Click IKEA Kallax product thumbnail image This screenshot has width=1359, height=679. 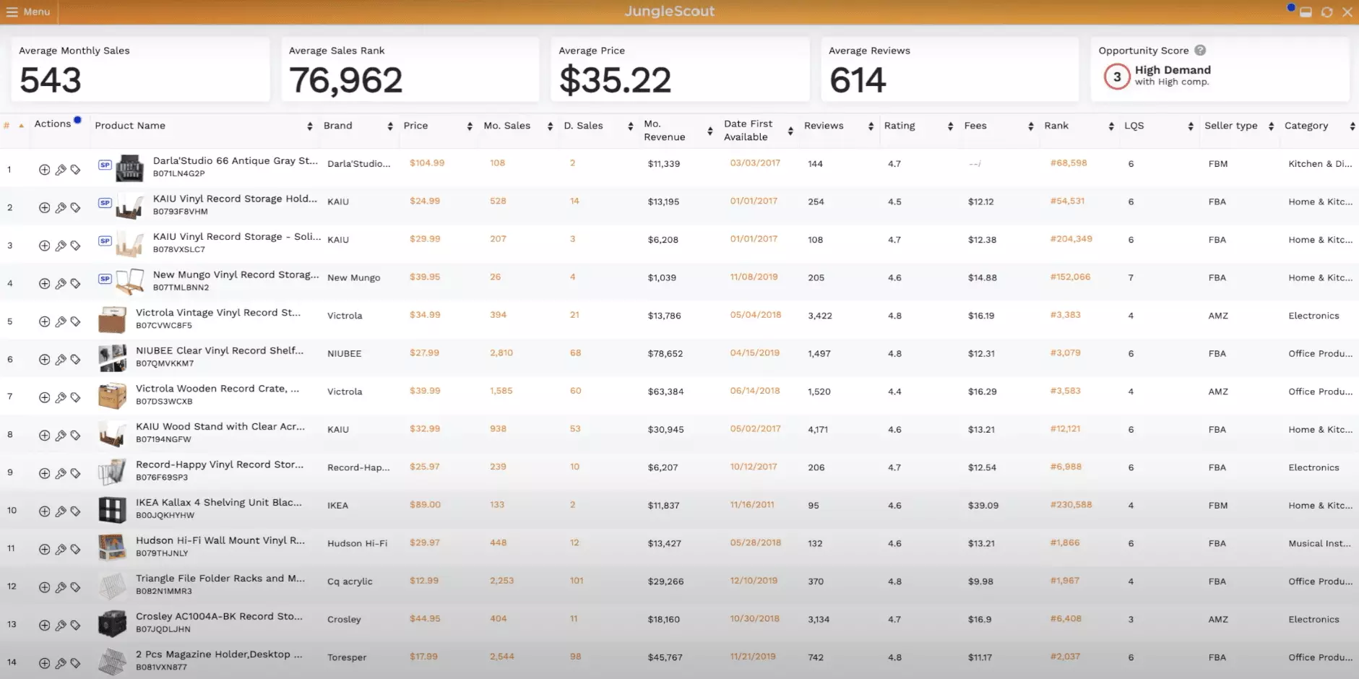[x=112, y=510]
